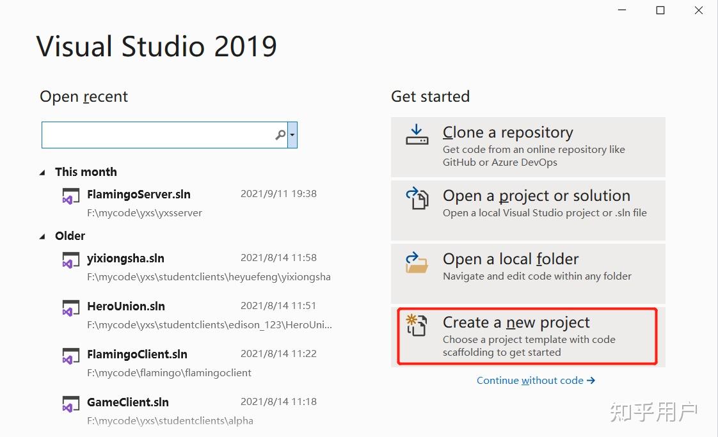Click the Create a new project icon

coord(417,325)
